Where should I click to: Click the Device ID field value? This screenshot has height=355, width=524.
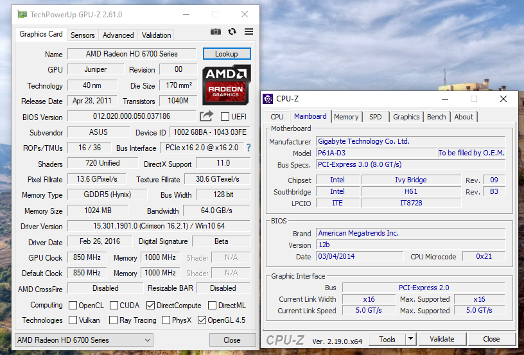click(x=210, y=132)
